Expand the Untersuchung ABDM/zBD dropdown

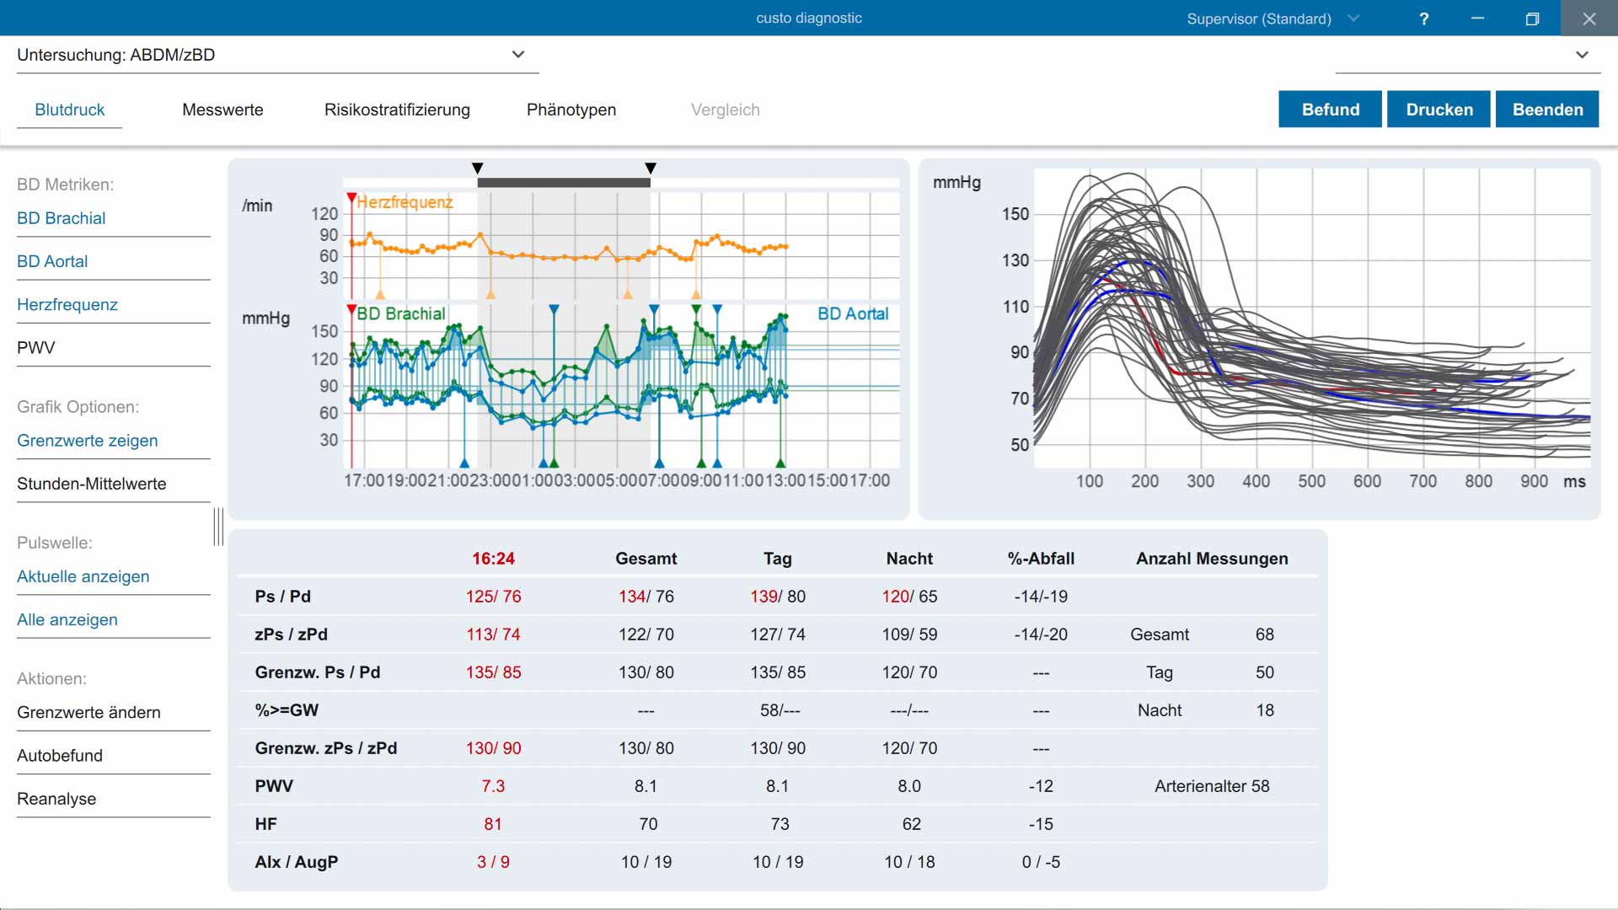[x=518, y=55]
